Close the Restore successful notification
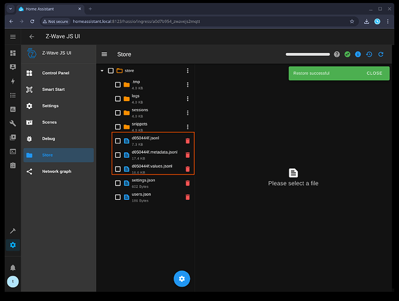Viewport: 399px width, 301px height. [x=374, y=73]
